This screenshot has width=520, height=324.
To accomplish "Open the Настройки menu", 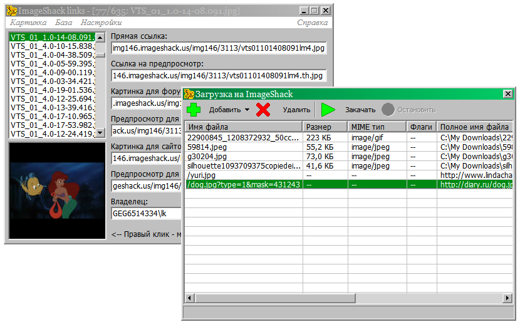I will coord(101,23).
